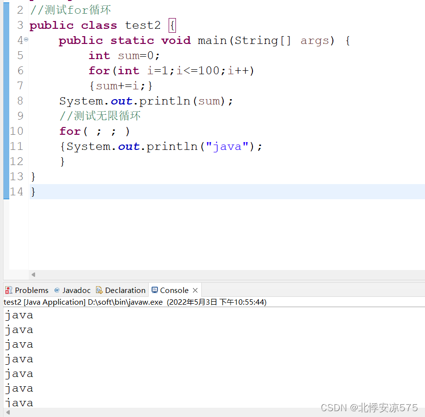425x417 pixels.
Task: Click the console window icon next to Console label
Action: point(155,290)
